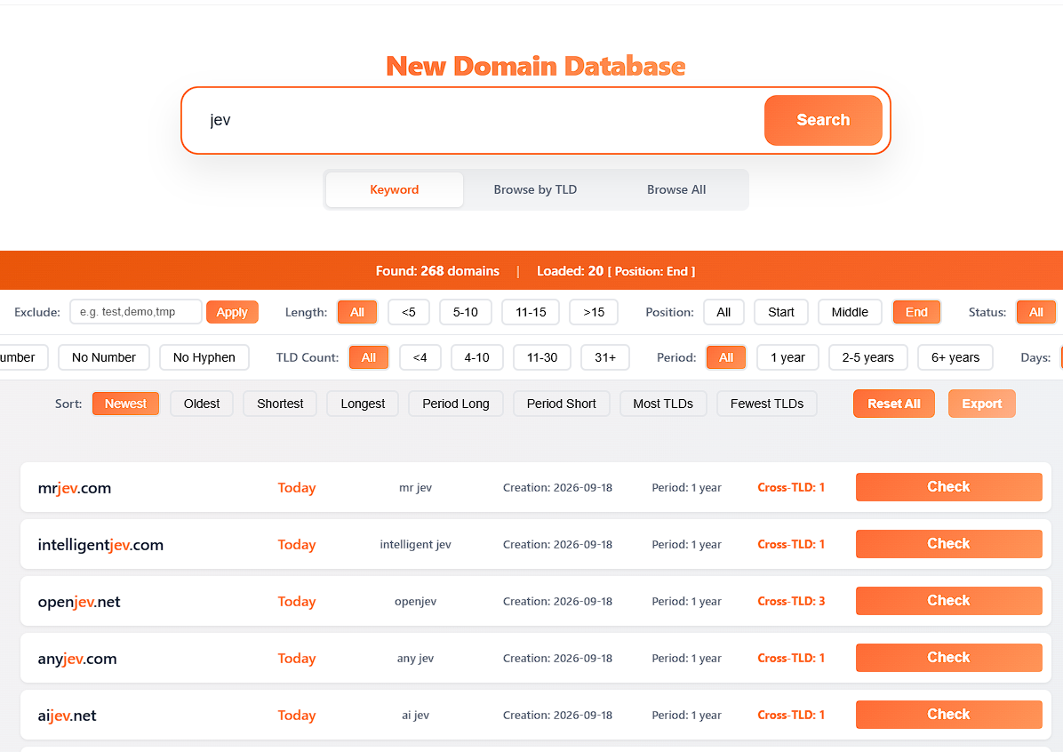Filter Period to 1 year

[x=787, y=357]
